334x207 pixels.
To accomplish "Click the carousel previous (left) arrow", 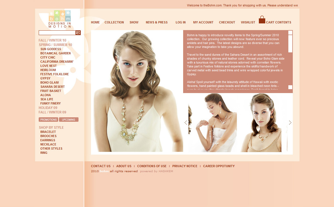I will [186, 123].
